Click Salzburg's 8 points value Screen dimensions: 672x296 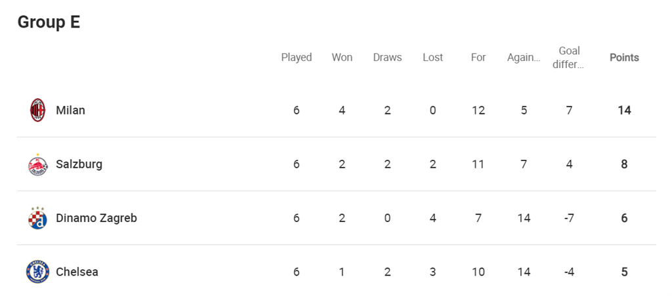click(624, 164)
